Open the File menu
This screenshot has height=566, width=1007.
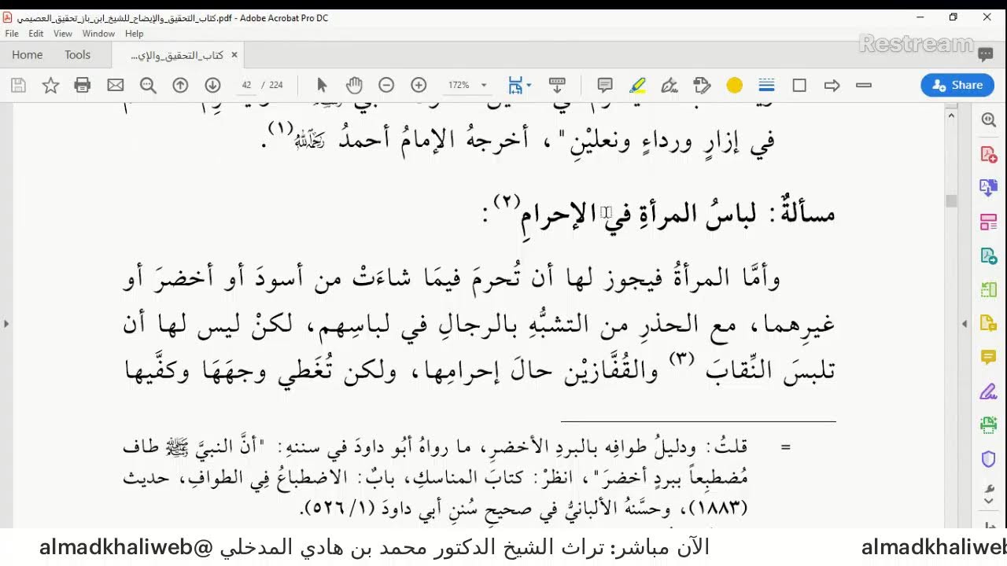12,34
